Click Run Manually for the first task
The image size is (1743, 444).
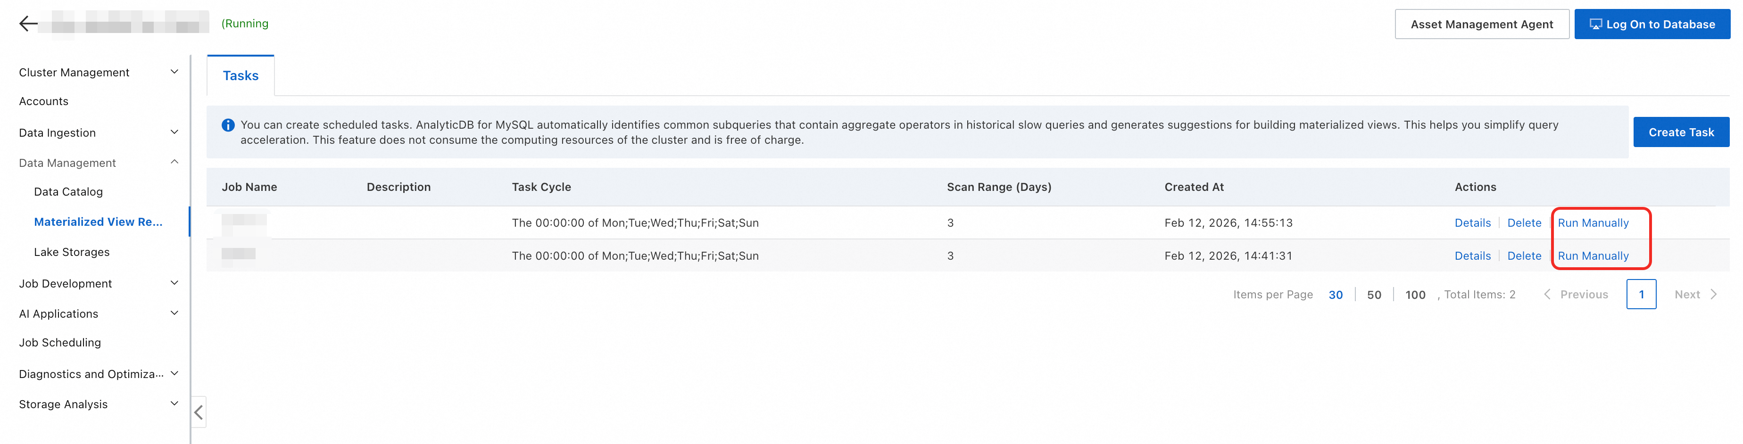[1593, 223]
